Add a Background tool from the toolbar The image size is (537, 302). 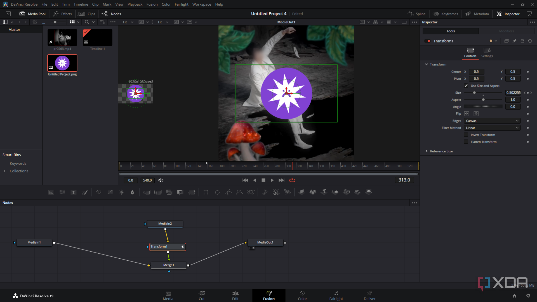click(x=51, y=192)
